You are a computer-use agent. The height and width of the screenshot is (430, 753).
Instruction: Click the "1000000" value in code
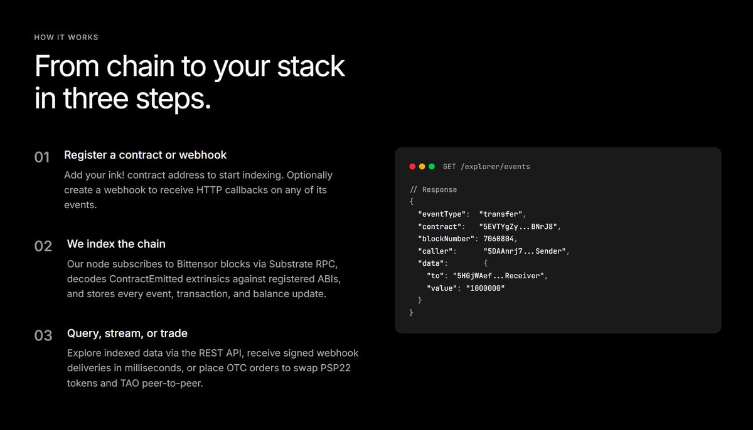pyautogui.click(x=485, y=288)
